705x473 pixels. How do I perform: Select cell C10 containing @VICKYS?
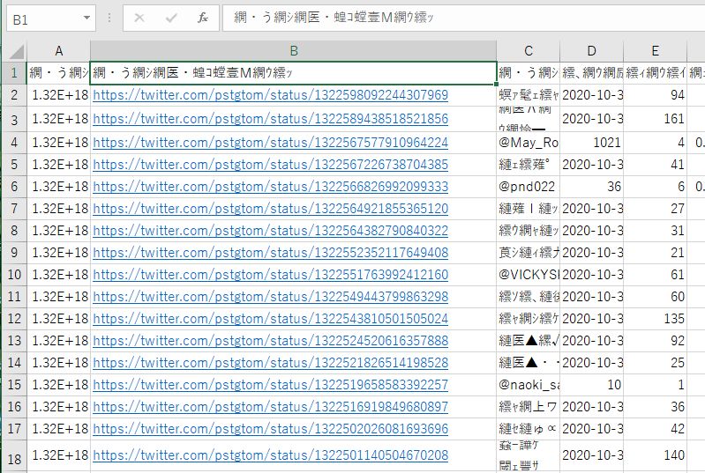coord(529,275)
